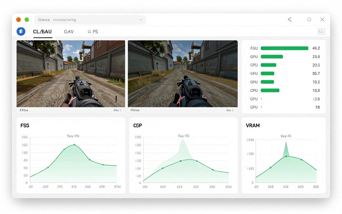
Task: Click the peak marker on the FSS line chart
Action: [x=74, y=145]
